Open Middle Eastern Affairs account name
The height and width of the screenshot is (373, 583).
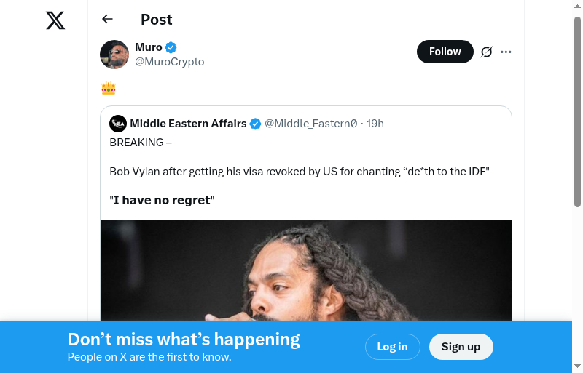188,124
